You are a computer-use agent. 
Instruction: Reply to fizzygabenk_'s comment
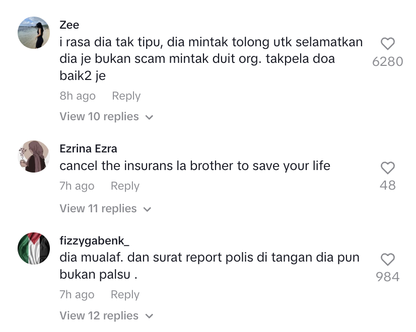[x=125, y=295]
